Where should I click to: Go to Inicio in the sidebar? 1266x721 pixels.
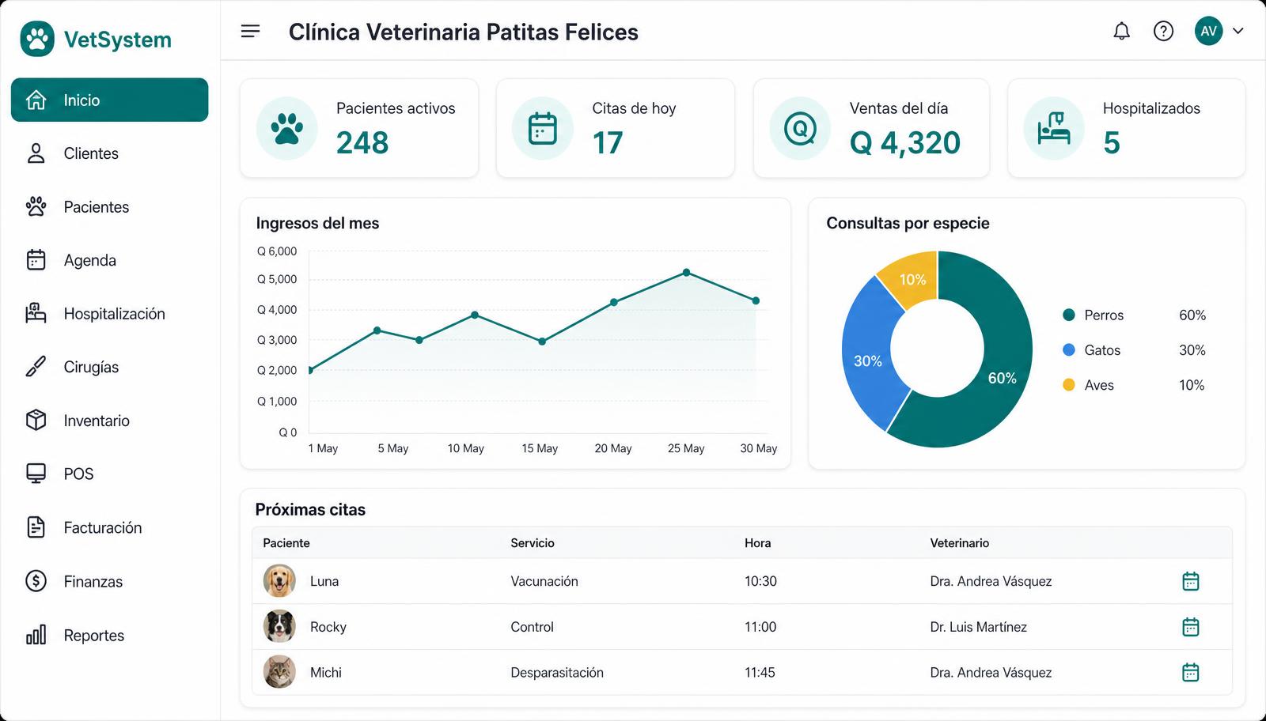(109, 100)
